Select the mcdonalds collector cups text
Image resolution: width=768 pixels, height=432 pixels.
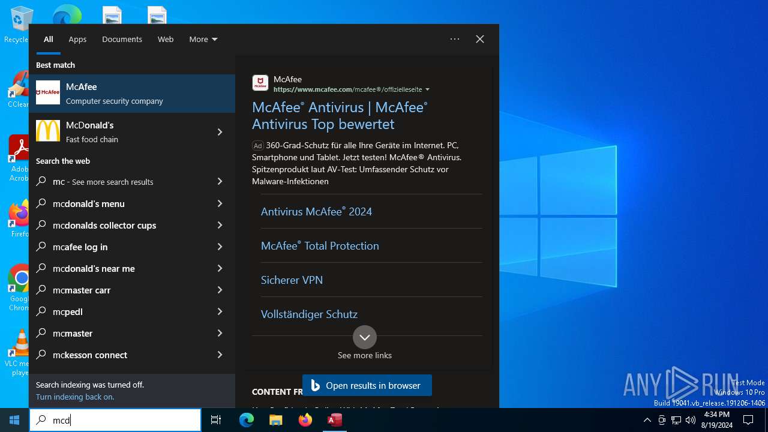tap(104, 225)
